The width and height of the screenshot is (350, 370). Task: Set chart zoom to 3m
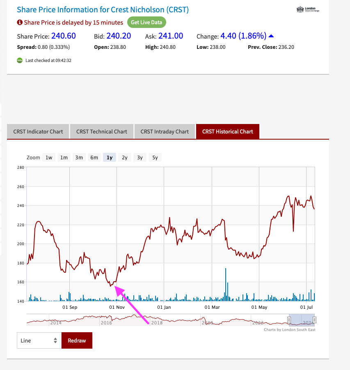[x=79, y=157]
